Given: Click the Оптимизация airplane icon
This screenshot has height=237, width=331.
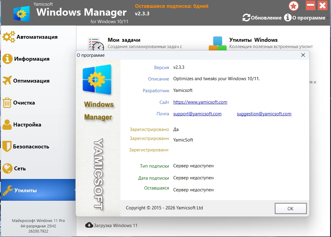Looking at the screenshot, I should (x=7, y=81).
